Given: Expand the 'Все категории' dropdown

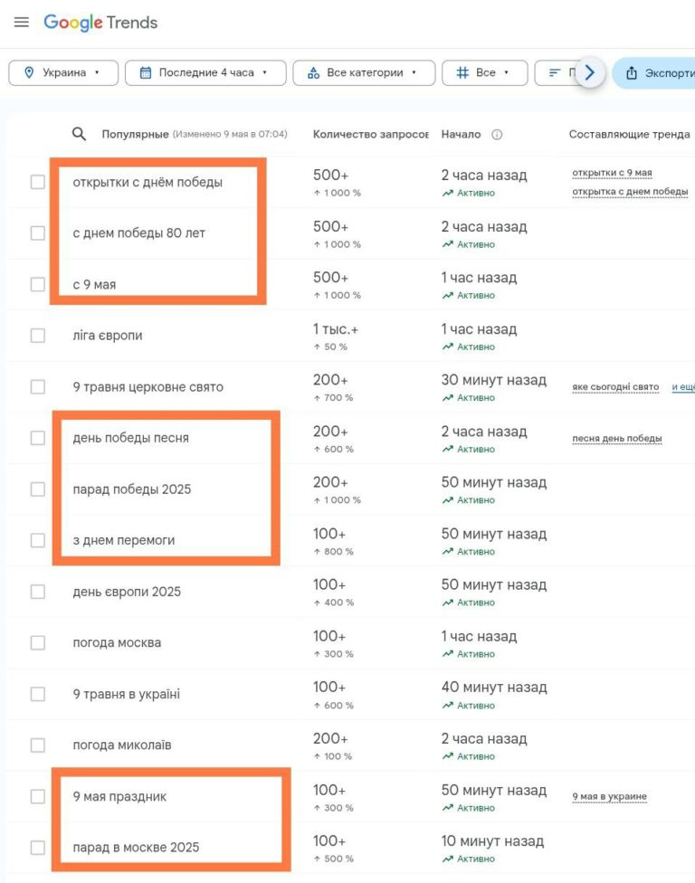Looking at the screenshot, I should 364,73.
